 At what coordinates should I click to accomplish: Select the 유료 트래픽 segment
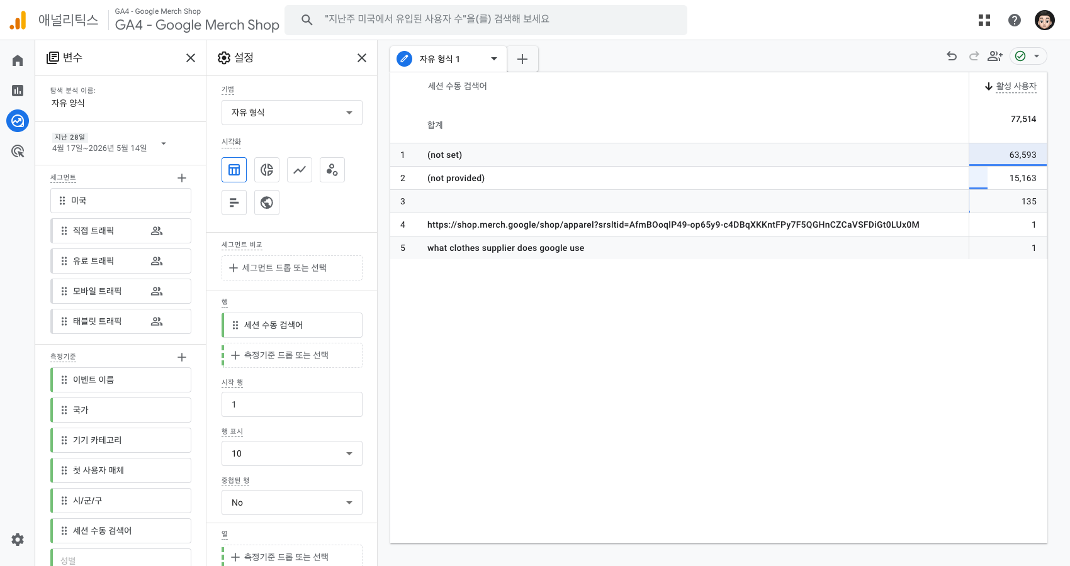coord(121,261)
